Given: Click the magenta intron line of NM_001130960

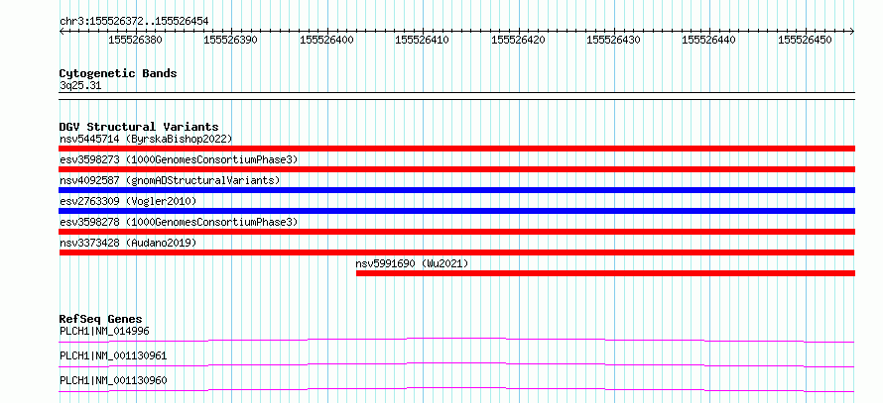Looking at the screenshot, I should tap(456, 389).
